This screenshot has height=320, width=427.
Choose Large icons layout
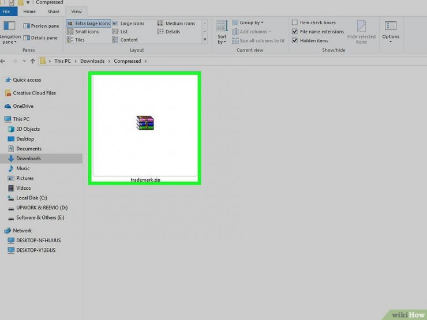point(129,24)
